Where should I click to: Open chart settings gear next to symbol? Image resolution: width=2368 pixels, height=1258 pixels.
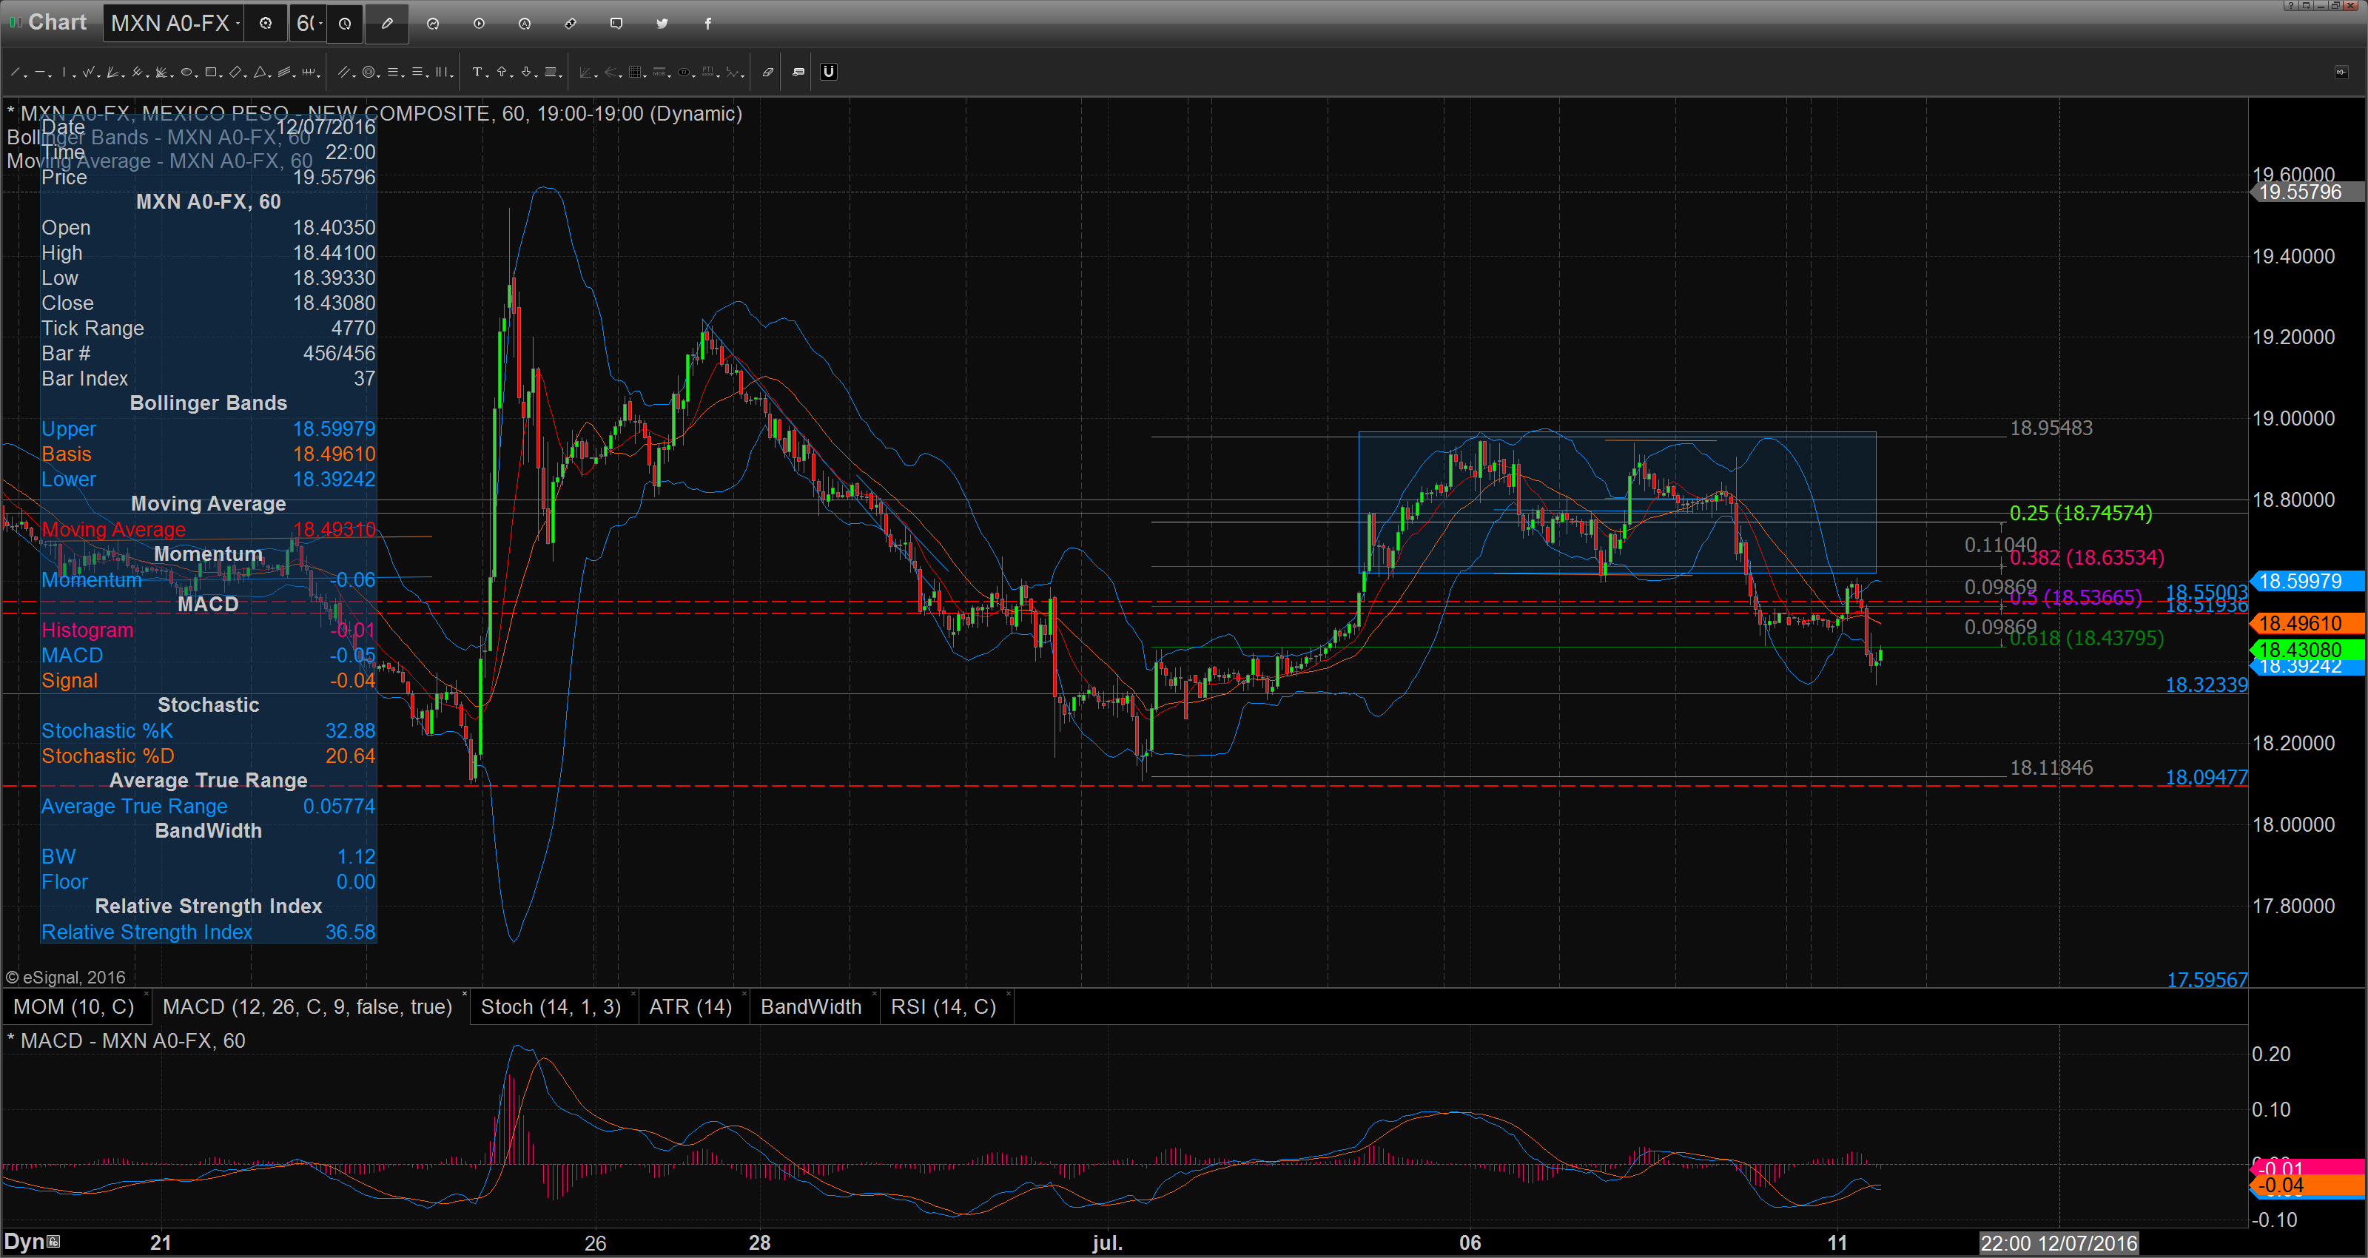(266, 24)
